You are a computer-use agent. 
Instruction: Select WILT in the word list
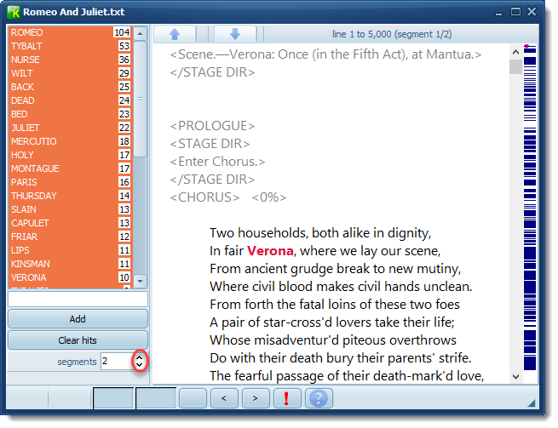70,73
